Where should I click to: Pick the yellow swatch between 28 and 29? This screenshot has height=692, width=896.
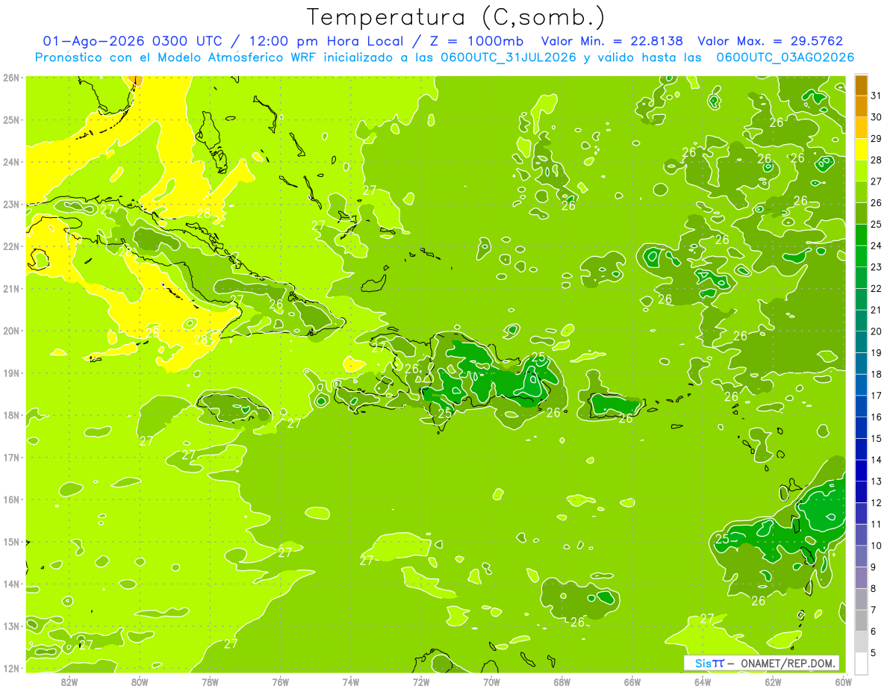click(x=861, y=149)
